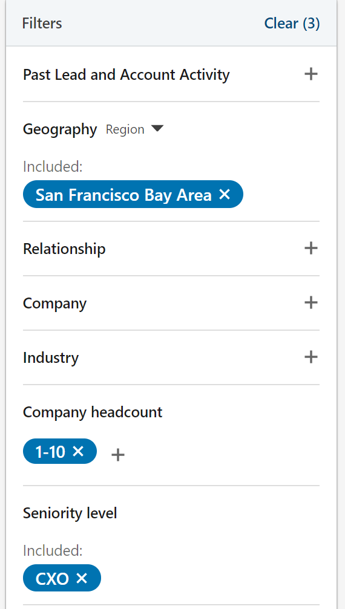Click the plus icon beside Company
Image resolution: width=345 pixels, height=609 pixels.
click(311, 302)
